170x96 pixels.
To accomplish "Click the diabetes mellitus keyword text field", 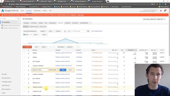I will [x=40, y=70].
